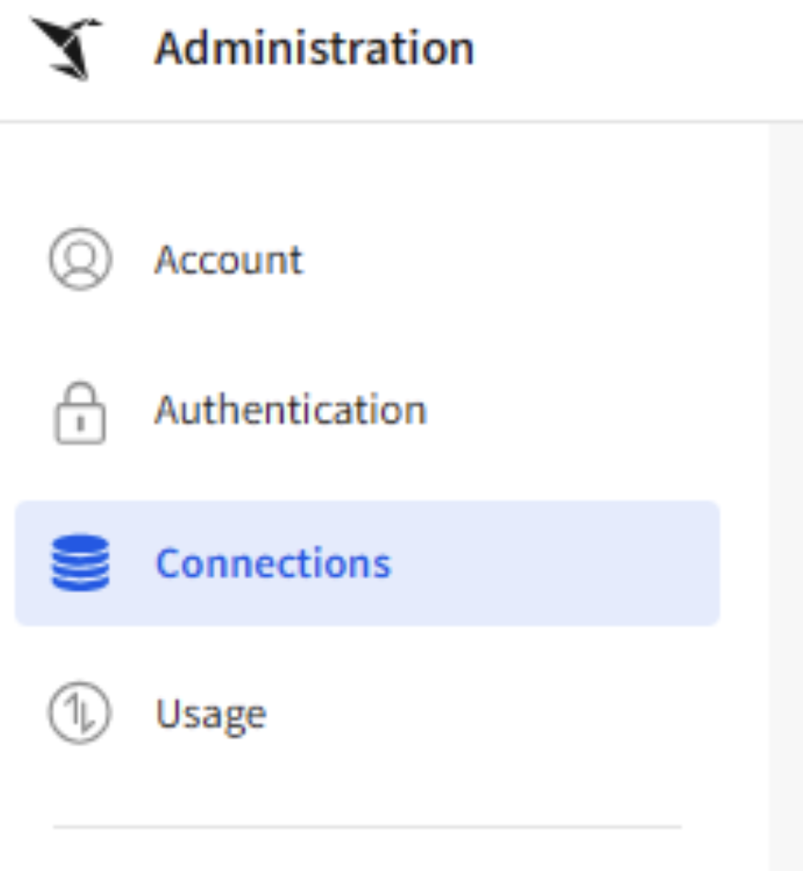803x871 pixels.
Task: Click the blue Connections text label
Action: click(273, 563)
